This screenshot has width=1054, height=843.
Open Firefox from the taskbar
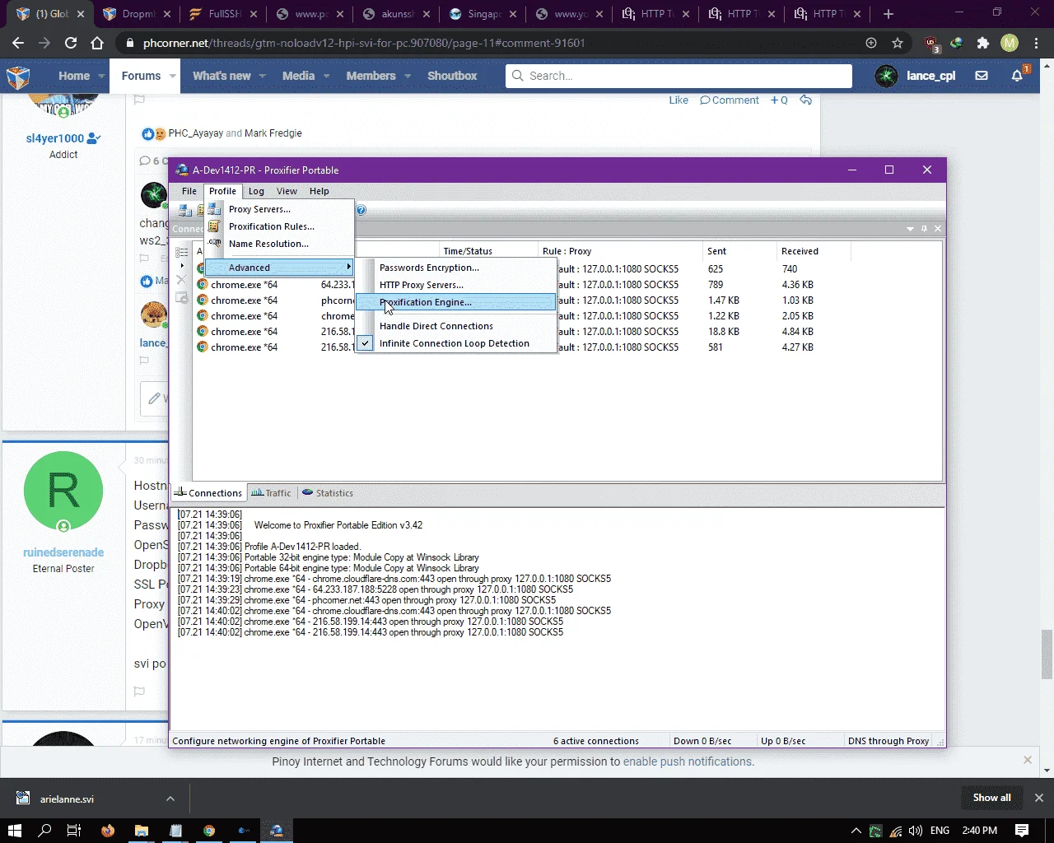(x=108, y=831)
